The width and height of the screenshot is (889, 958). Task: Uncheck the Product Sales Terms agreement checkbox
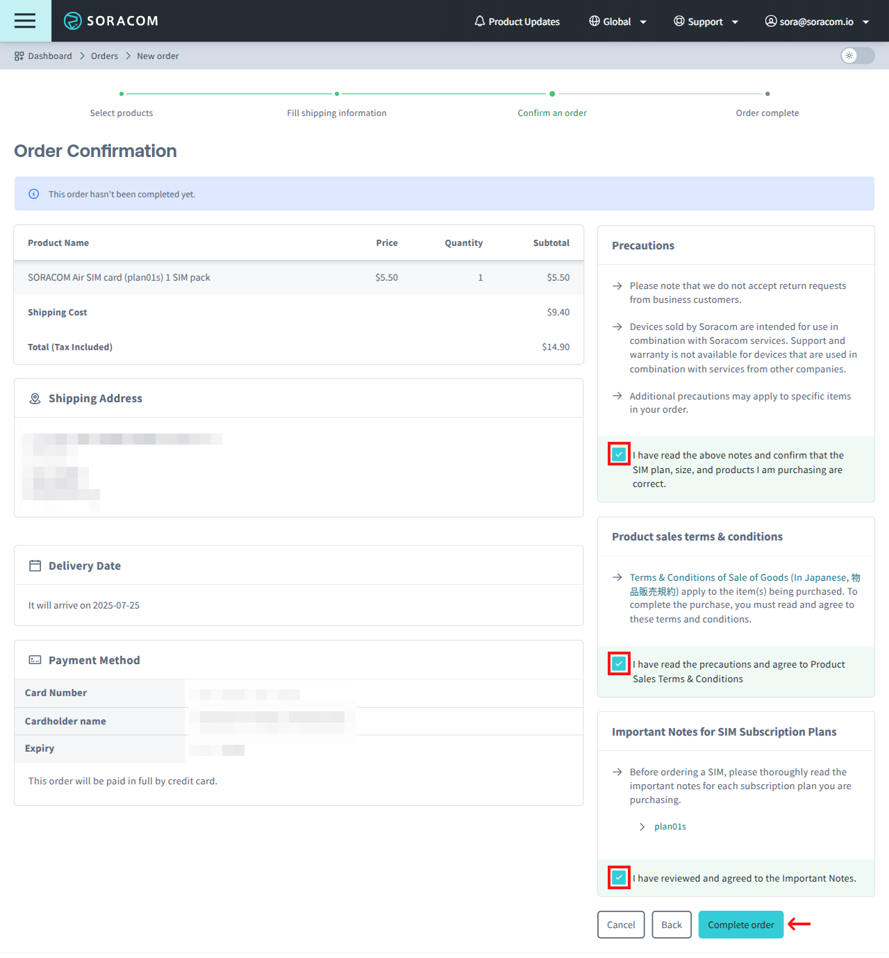click(x=618, y=663)
